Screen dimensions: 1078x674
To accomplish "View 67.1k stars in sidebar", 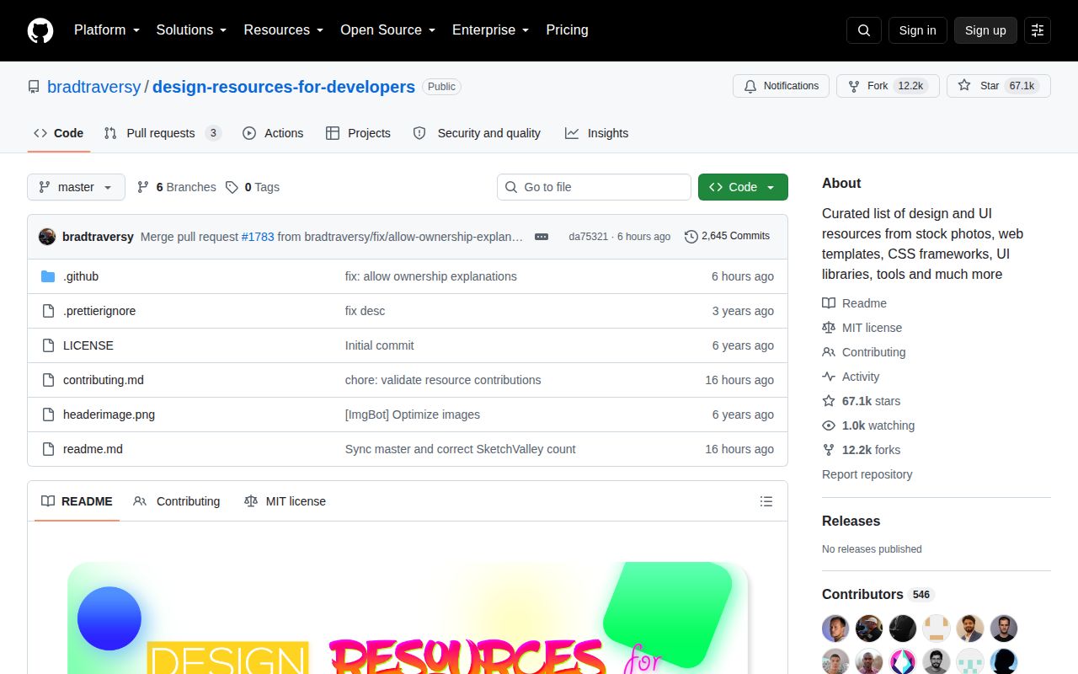I will point(862,401).
